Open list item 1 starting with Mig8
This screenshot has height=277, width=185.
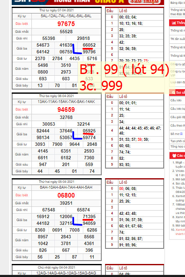point(180,164)
